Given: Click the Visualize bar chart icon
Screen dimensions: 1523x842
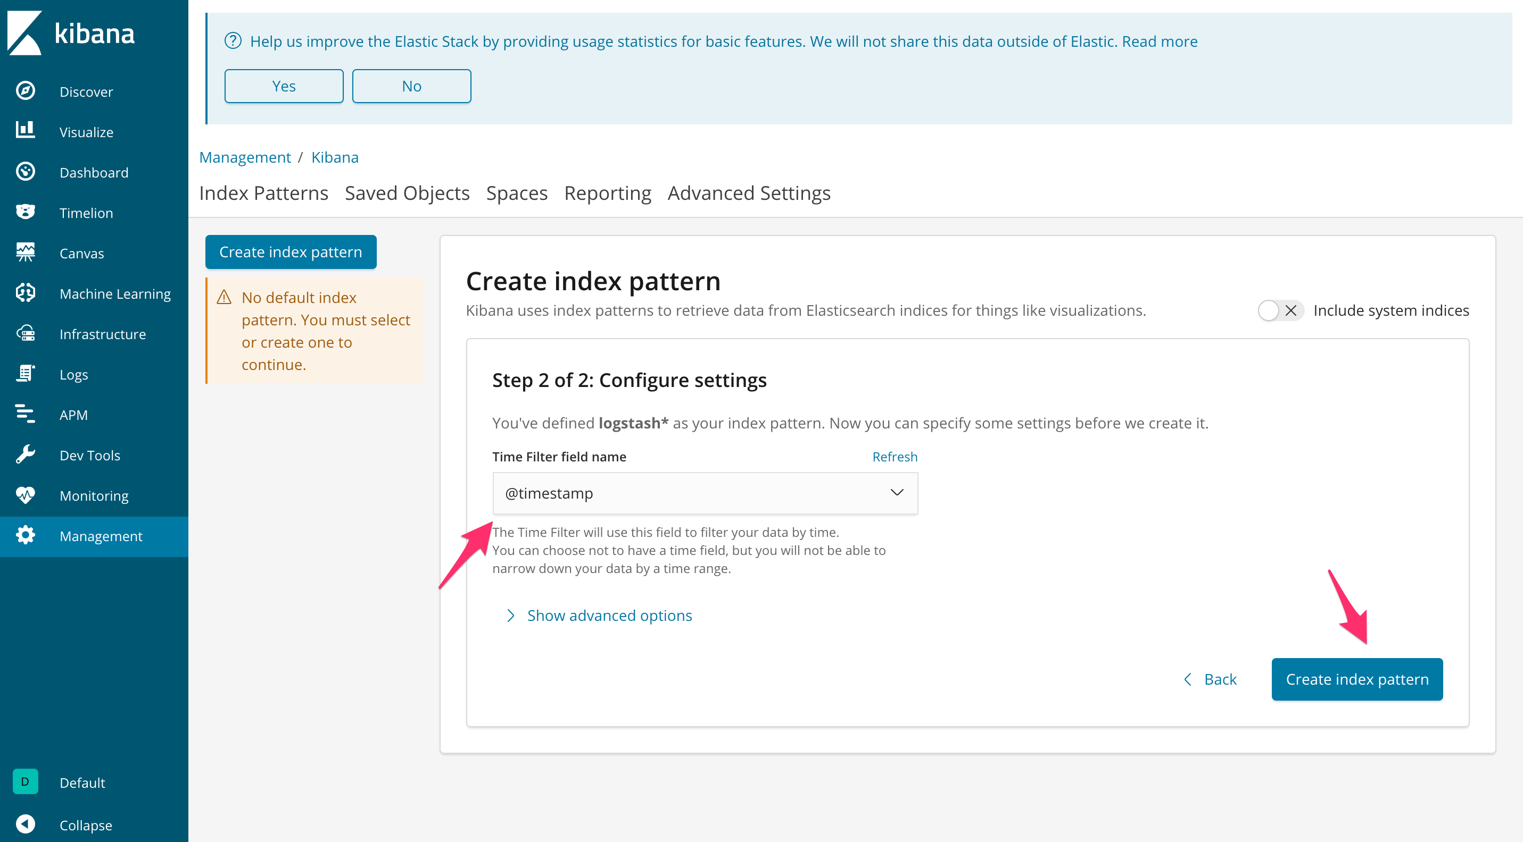Looking at the screenshot, I should coord(25,130).
